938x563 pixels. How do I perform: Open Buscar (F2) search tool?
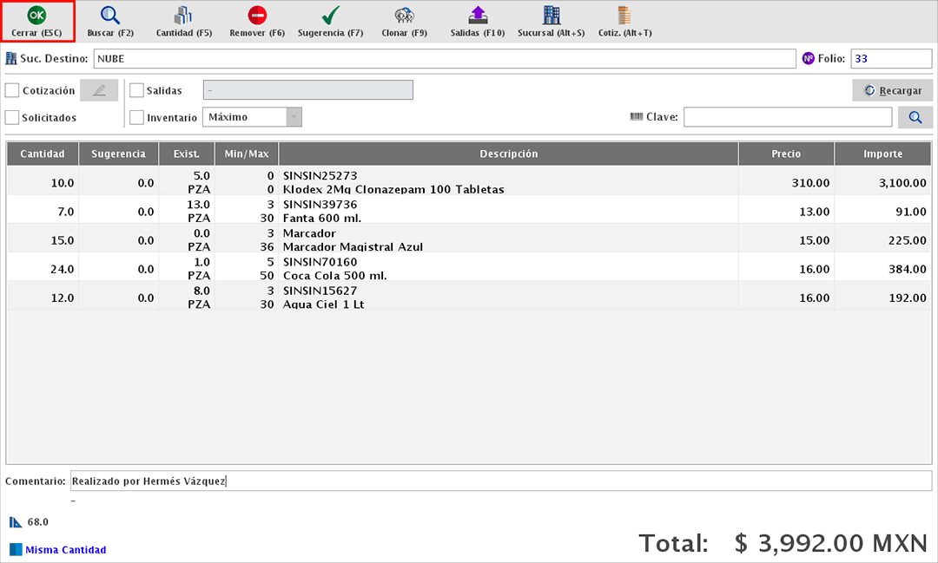point(109,16)
